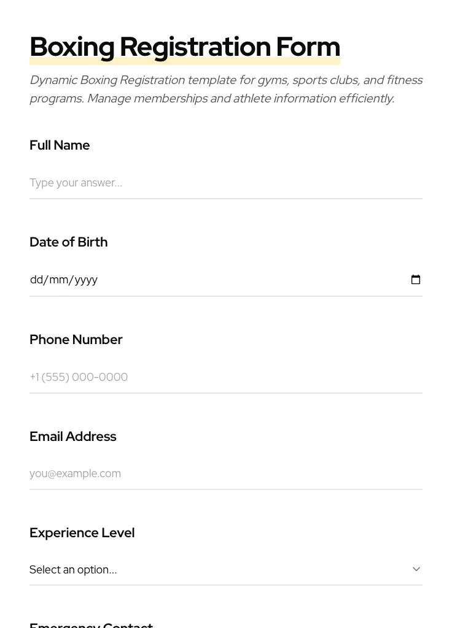Image resolution: width=452 pixels, height=628 pixels.
Task: Click the 'Boxing Registration Form' heading
Action: (184, 47)
